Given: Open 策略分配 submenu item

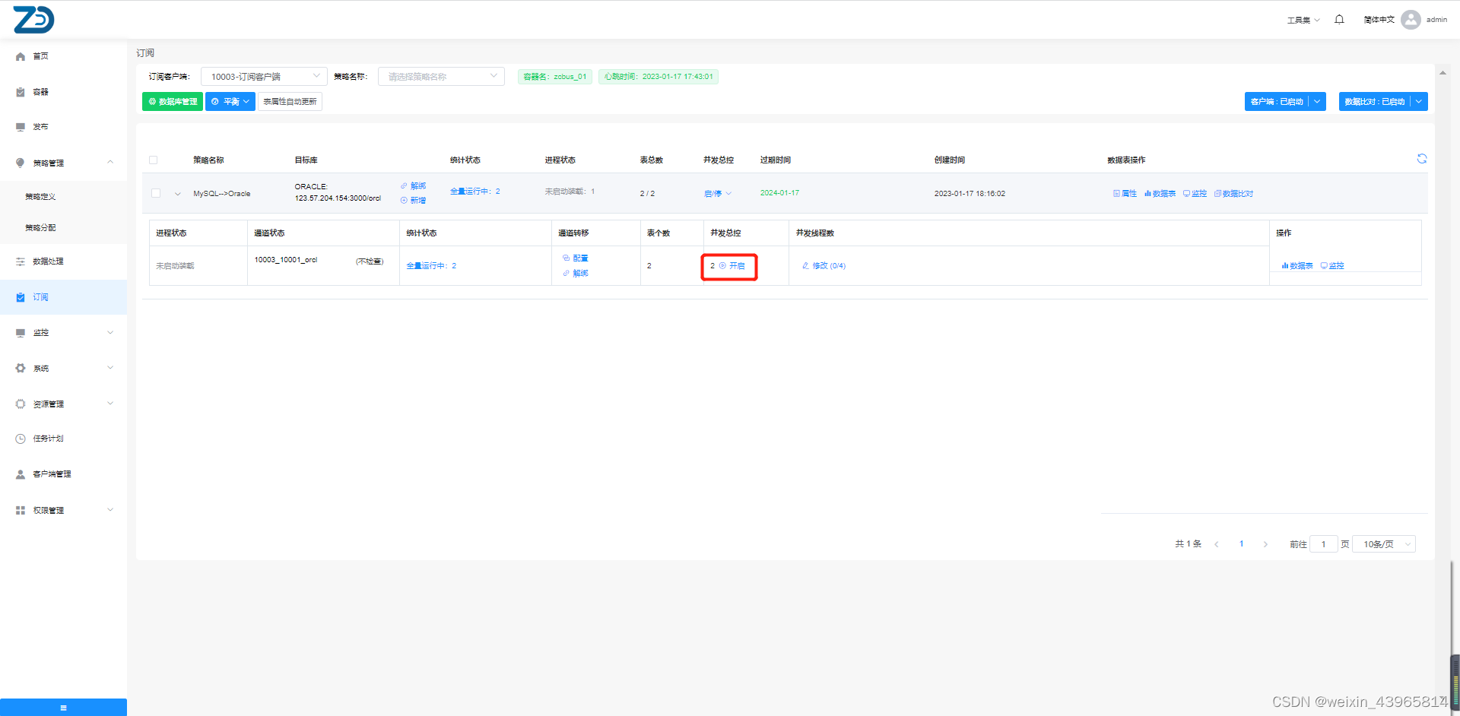Looking at the screenshot, I should [x=40, y=228].
